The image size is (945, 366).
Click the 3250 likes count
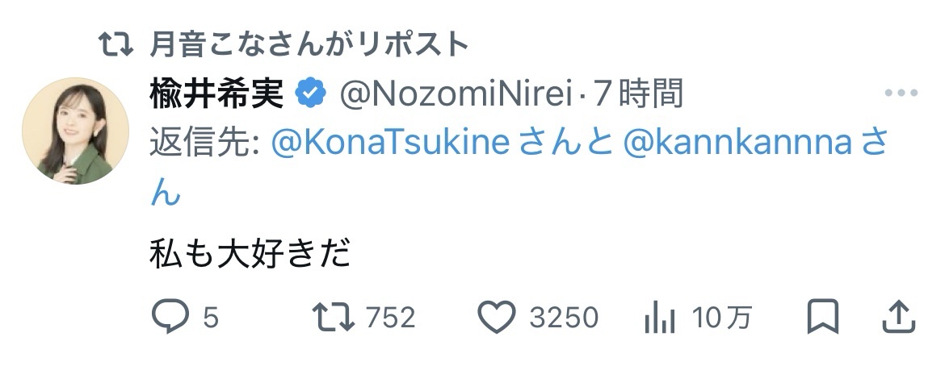tap(564, 318)
